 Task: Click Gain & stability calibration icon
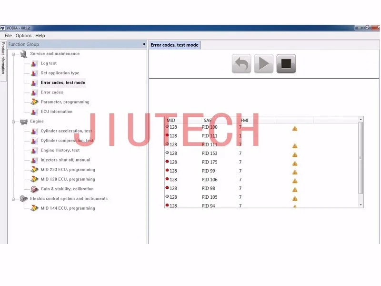coord(34,189)
